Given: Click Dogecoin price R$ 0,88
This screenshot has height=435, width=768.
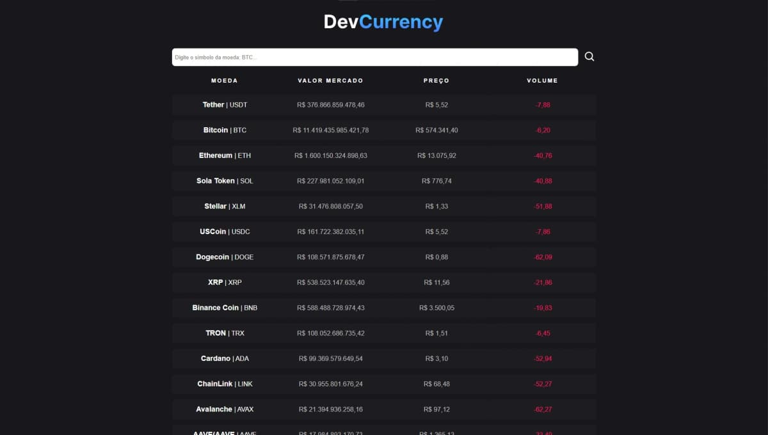Looking at the screenshot, I should click(436, 257).
